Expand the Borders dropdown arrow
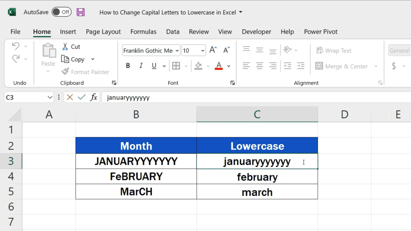Viewport: 411px width, 231px height. 187,66
